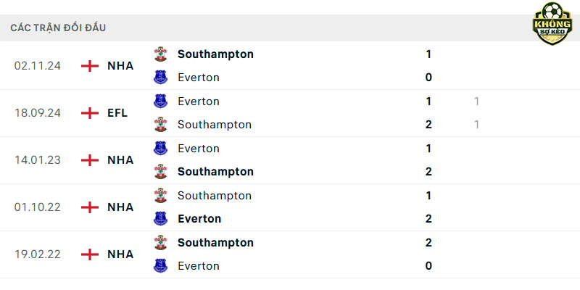
Task: Click Everton crest in 01.10.22 match
Action: [x=160, y=219]
